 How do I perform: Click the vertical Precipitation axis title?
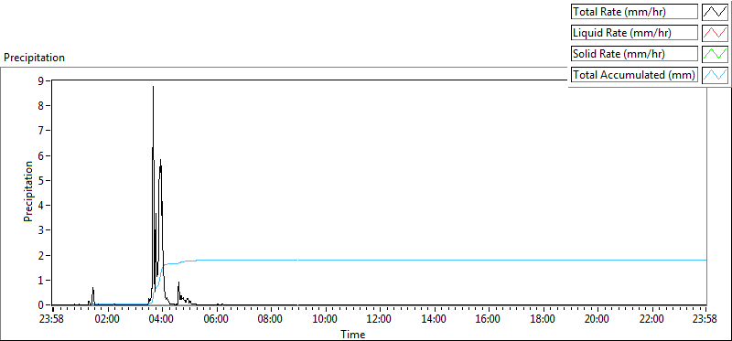[x=28, y=192]
